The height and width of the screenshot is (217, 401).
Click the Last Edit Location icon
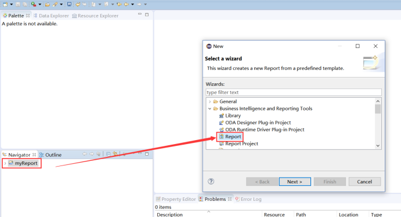click(x=119, y=4)
